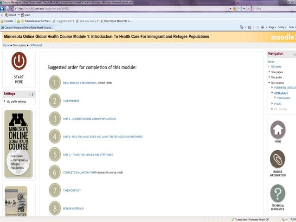Collapse GHModule1 tree node
Image resolution: width=296 pixels, height=222 pixels.
coord(272,93)
